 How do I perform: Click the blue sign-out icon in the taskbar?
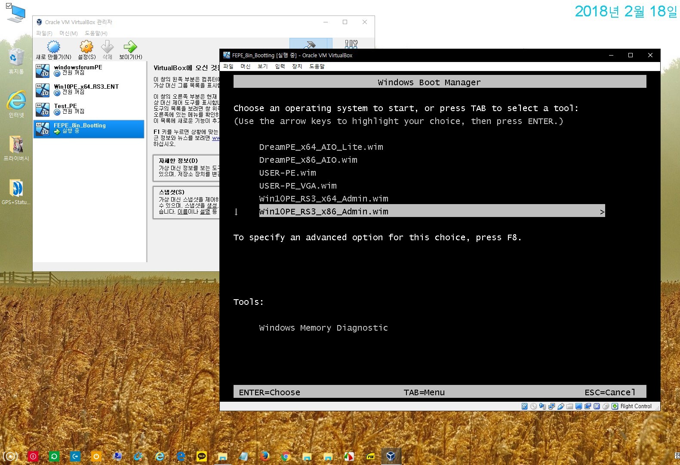(x=75, y=456)
